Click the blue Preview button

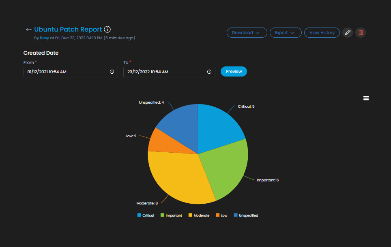point(234,71)
